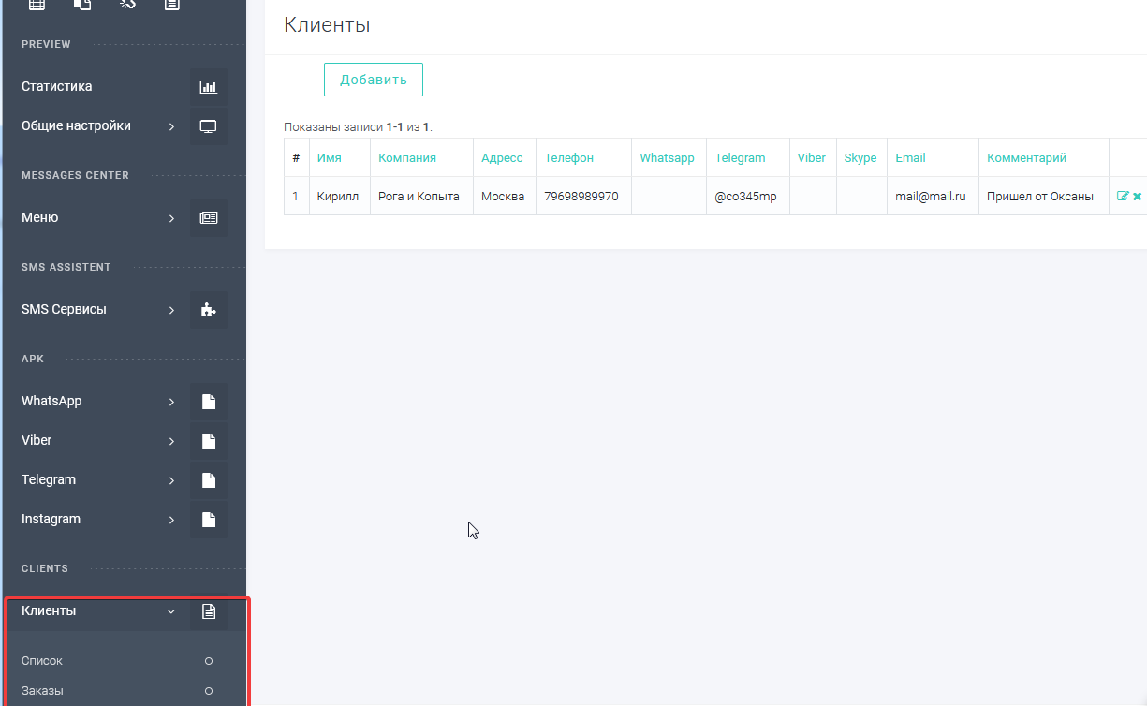Sort table by Whatsapp column header
This screenshot has width=1147, height=706.
tap(668, 158)
